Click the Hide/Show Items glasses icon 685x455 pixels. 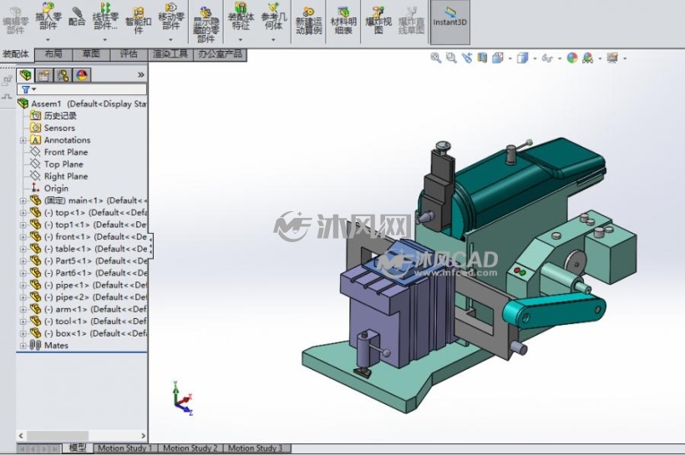click(547, 58)
